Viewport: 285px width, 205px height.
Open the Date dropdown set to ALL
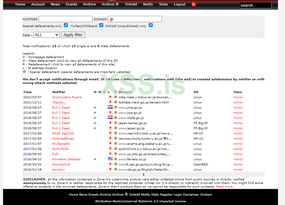(x=46, y=35)
